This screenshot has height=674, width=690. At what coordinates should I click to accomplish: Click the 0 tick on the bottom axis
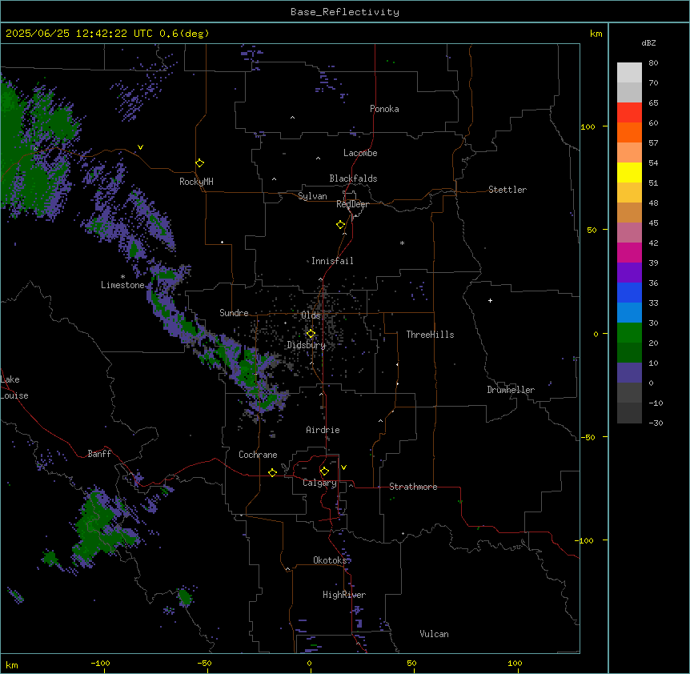tap(309, 663)
